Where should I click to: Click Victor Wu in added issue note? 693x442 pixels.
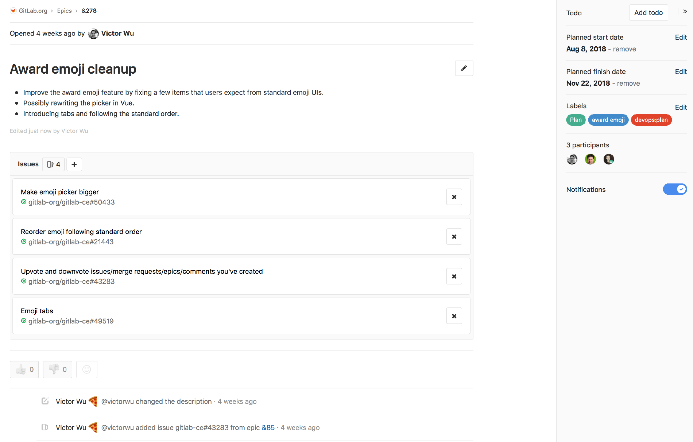(71, 427)
